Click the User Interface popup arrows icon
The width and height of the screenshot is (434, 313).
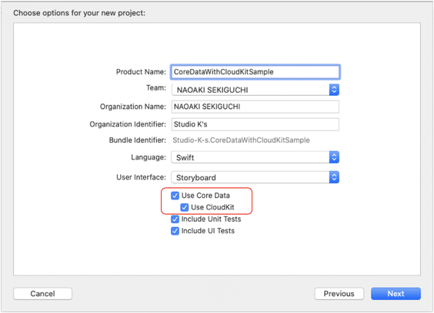click(334, 177)
